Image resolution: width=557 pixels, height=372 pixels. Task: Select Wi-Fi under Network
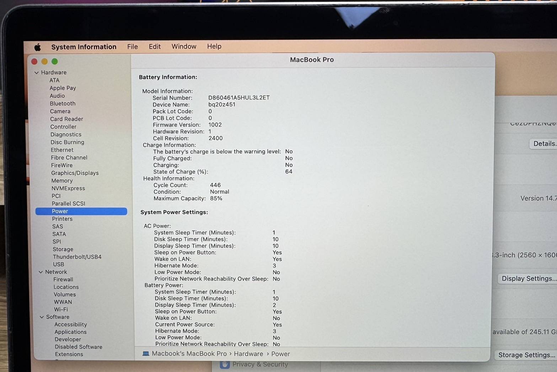click(61, 309)
